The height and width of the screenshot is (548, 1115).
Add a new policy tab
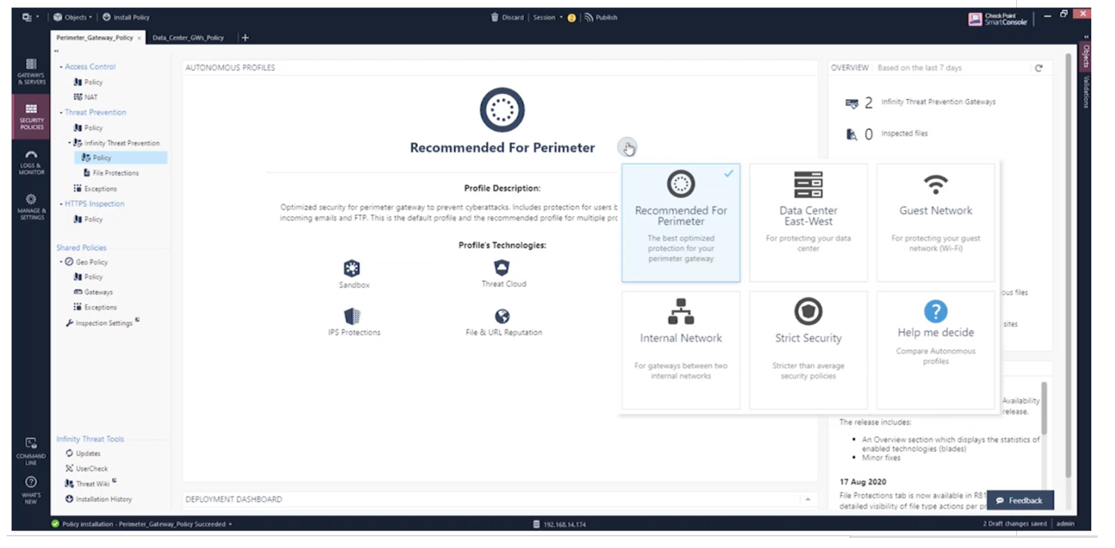point(245,38)
